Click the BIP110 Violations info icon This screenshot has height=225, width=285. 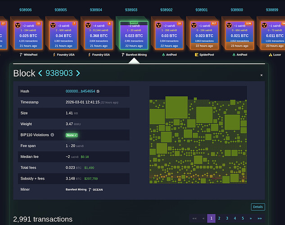coord(52,135)
